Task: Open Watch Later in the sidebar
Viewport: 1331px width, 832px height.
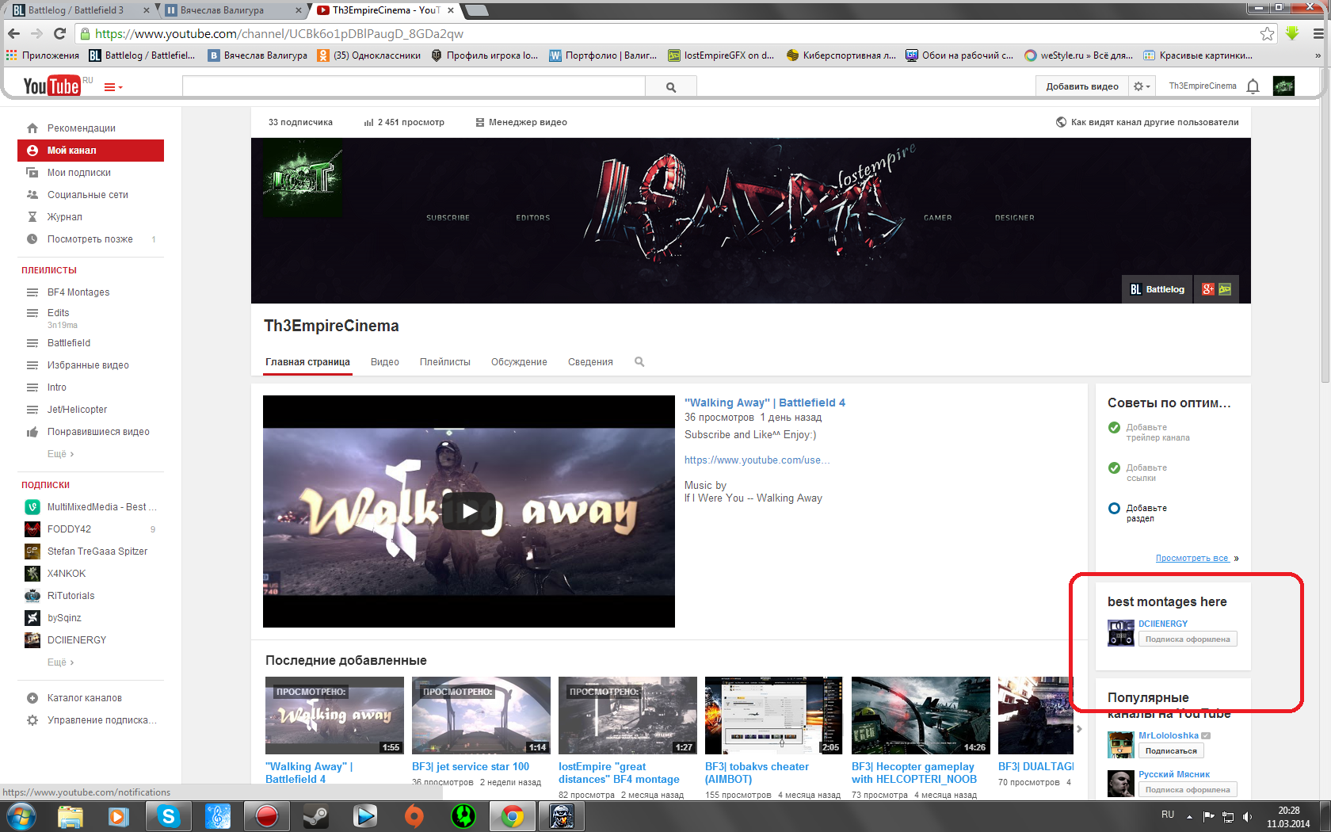Action: point(90,239)
